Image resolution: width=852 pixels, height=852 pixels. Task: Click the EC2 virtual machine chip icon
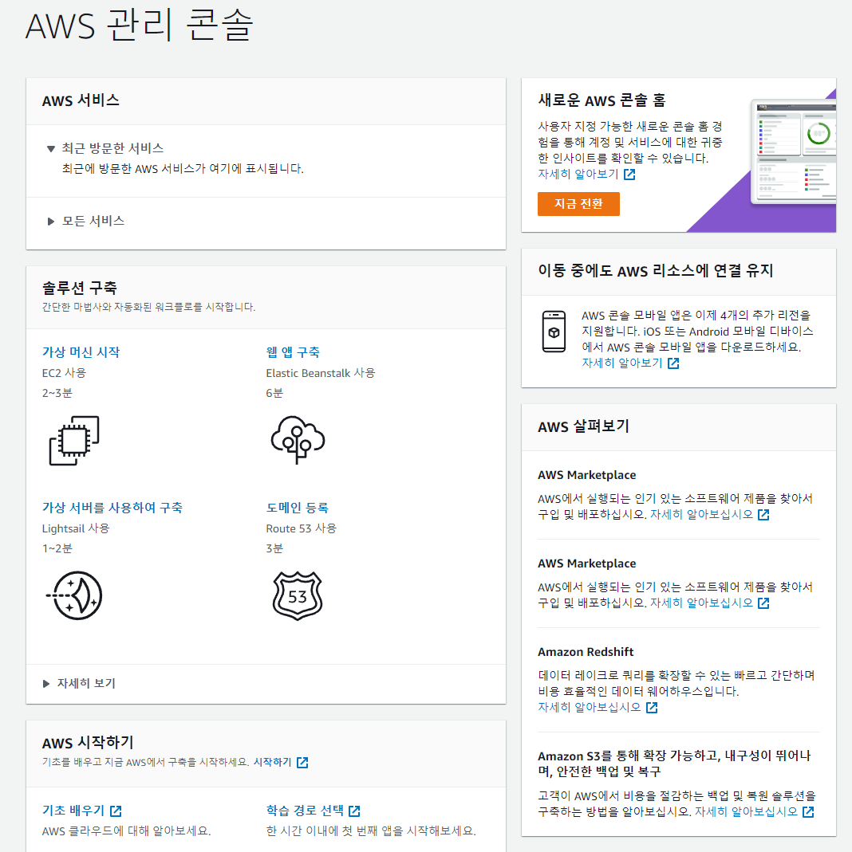coord(74,440)
